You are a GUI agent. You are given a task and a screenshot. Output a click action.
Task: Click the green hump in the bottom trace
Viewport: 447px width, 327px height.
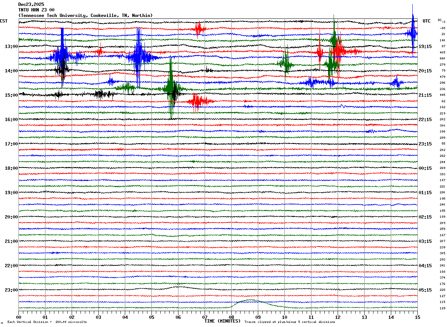tap(251, 300)
